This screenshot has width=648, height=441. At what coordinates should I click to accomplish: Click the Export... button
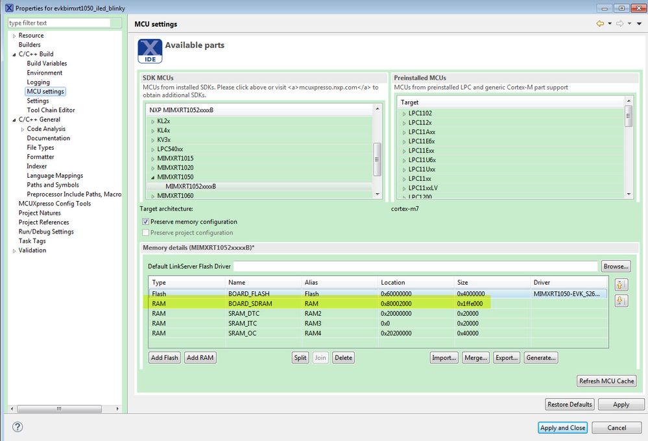pyautogui.click(x=507, y=357)
